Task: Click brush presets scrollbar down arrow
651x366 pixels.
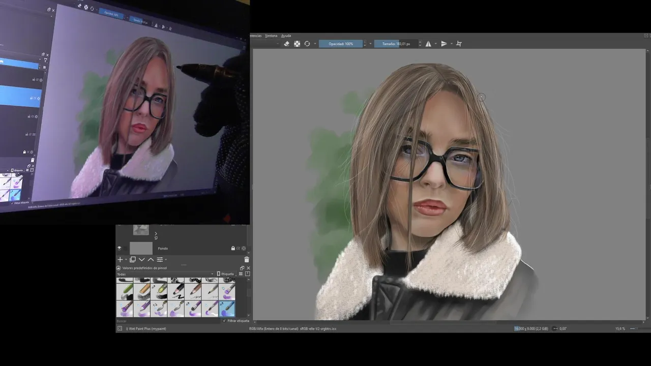Action: [249, 315]
